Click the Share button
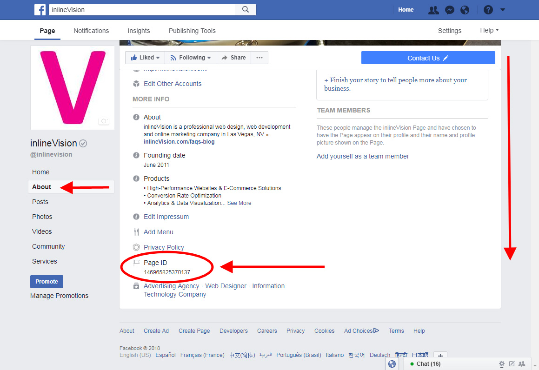 pos(233,58)
